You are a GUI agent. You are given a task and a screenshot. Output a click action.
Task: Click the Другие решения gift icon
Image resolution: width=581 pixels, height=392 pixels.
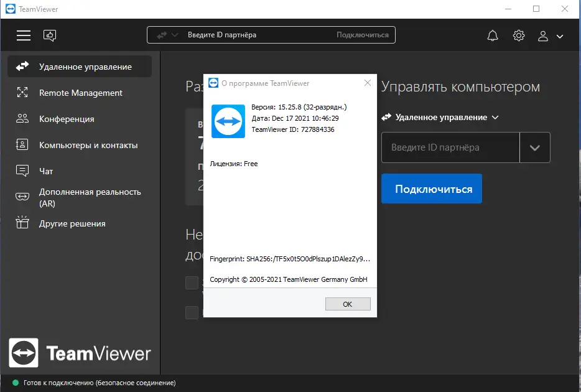click(x=22, y=223)
